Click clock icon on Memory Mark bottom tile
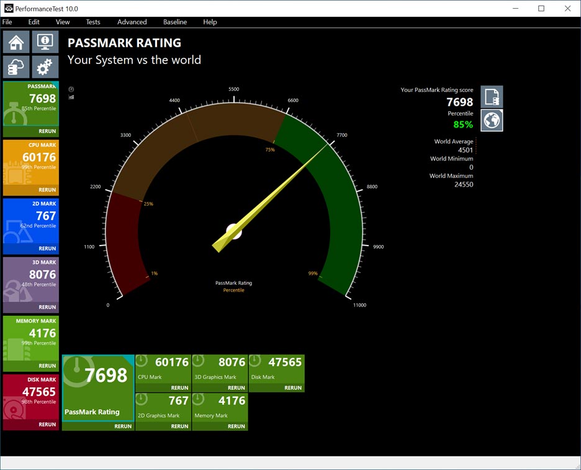 (x=198, y=399)
